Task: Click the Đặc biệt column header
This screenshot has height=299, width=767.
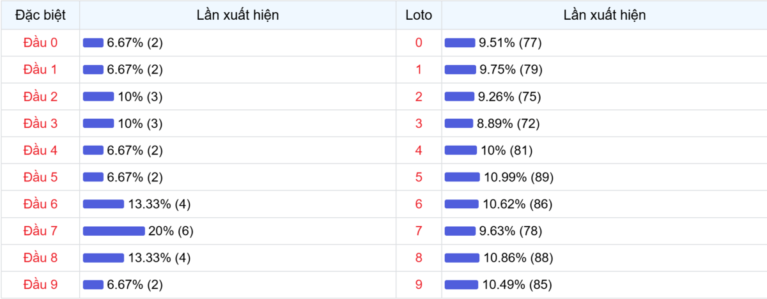Action: [40, 15]
